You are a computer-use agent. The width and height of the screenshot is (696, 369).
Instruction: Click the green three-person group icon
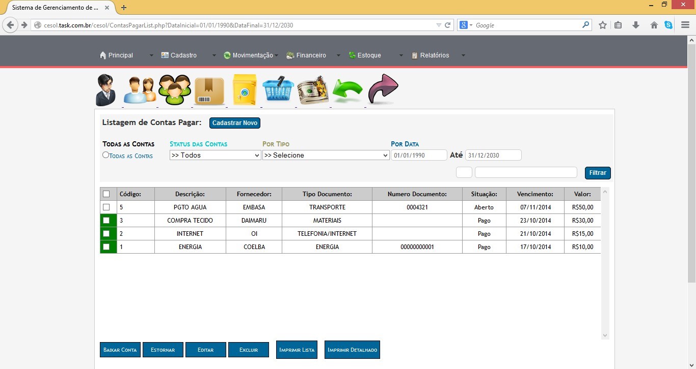(174, 90)
